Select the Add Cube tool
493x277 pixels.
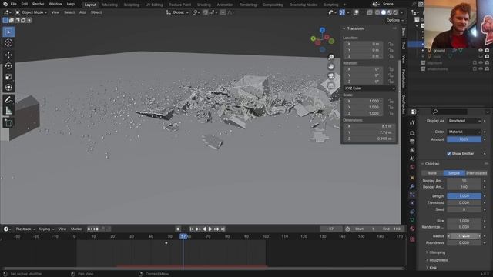click(x=8, y=123)
